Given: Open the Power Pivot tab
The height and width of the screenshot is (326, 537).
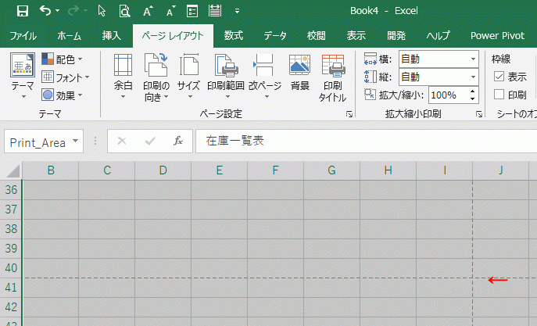Looking at the screenshot, I should coord(497,36).
